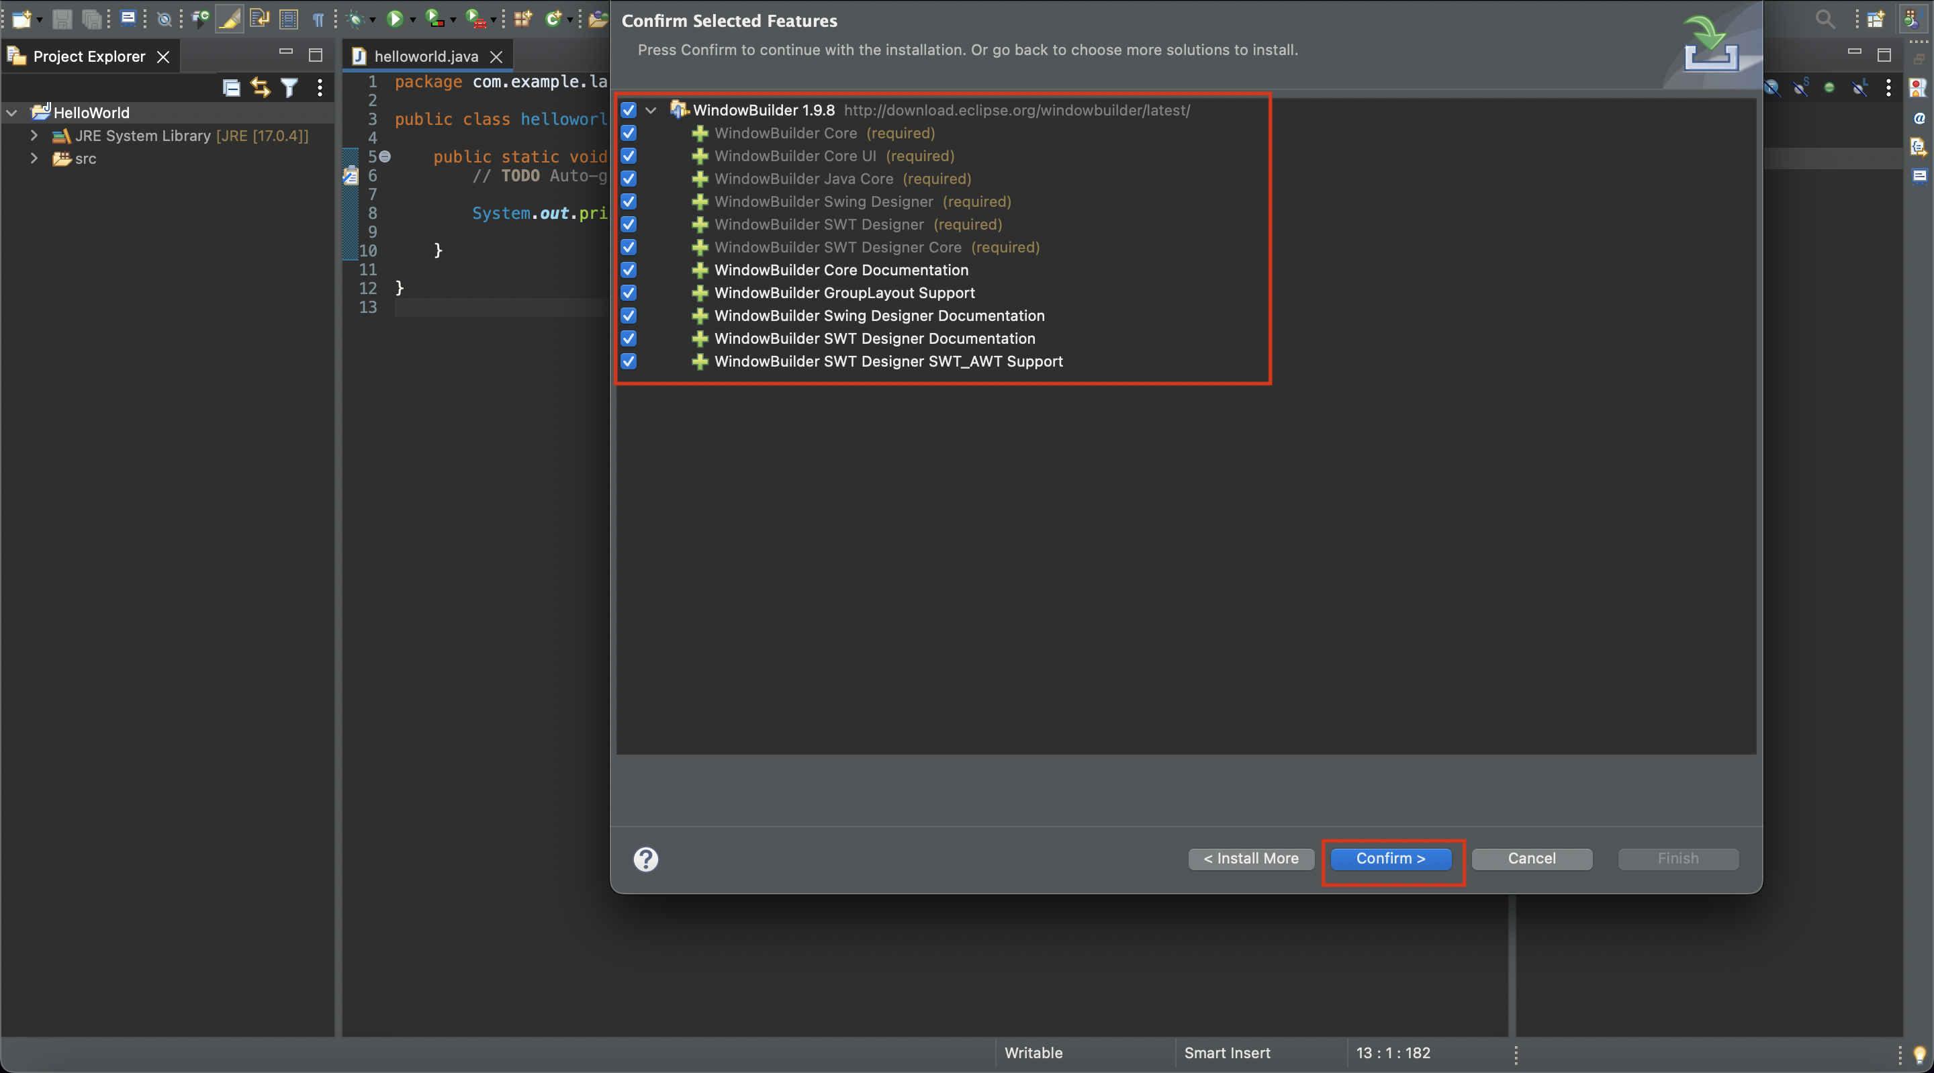Uncheck WindowBuilder SWT Designer SWT_AWT Support
1934x1073 pixels.
click(629, 361)
